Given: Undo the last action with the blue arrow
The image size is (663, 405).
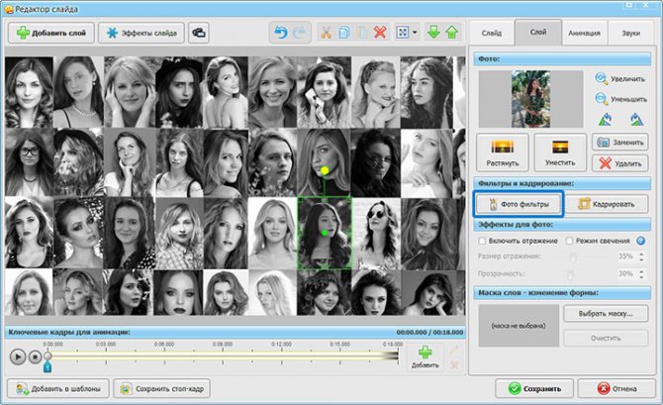Looking at the screenshot, I should click(279, 33).
